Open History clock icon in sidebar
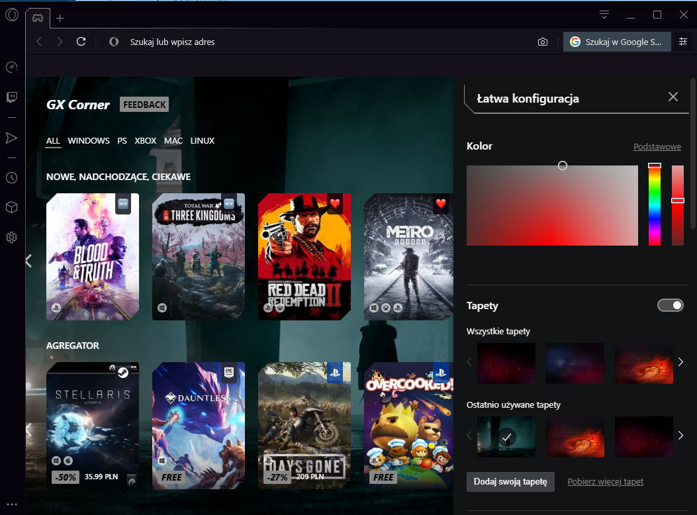 pyautogui.click(x=11, y=178)
